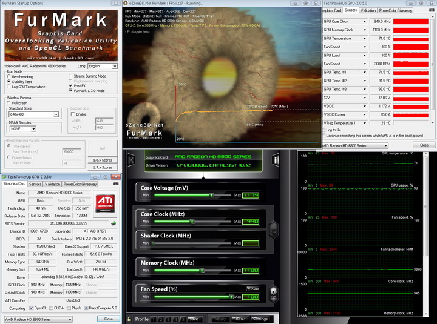Viewport: 437px width, 324px height.
Task: Select Afterburner profile slot 2
Action: 161,319
